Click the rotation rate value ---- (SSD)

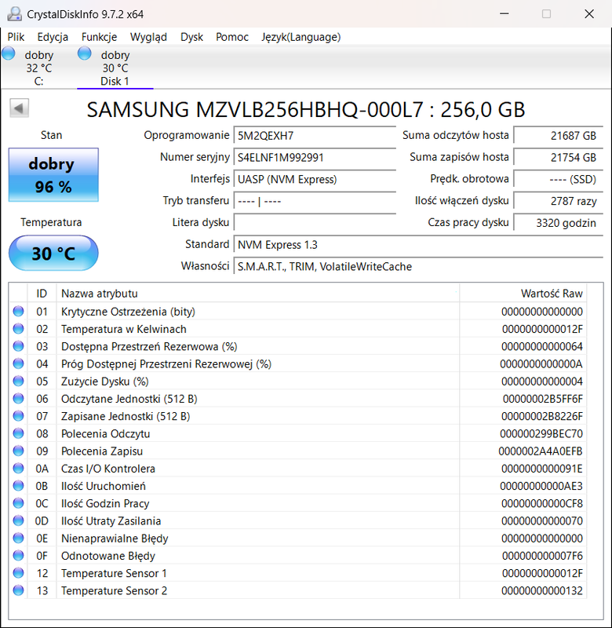pos(559,179)
